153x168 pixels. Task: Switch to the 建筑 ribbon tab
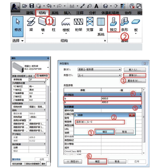tap(30, 13)
